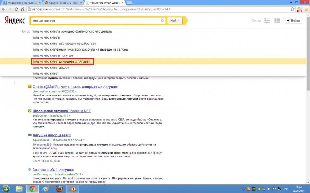Open the Chrome menu hamburger icon

click(x=307, y=9)
